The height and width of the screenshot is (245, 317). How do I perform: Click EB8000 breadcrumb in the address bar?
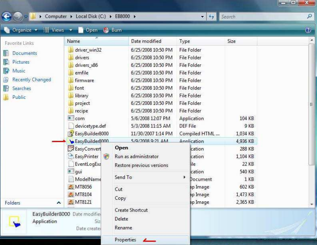pyautogui.click(x=122, y=16)
